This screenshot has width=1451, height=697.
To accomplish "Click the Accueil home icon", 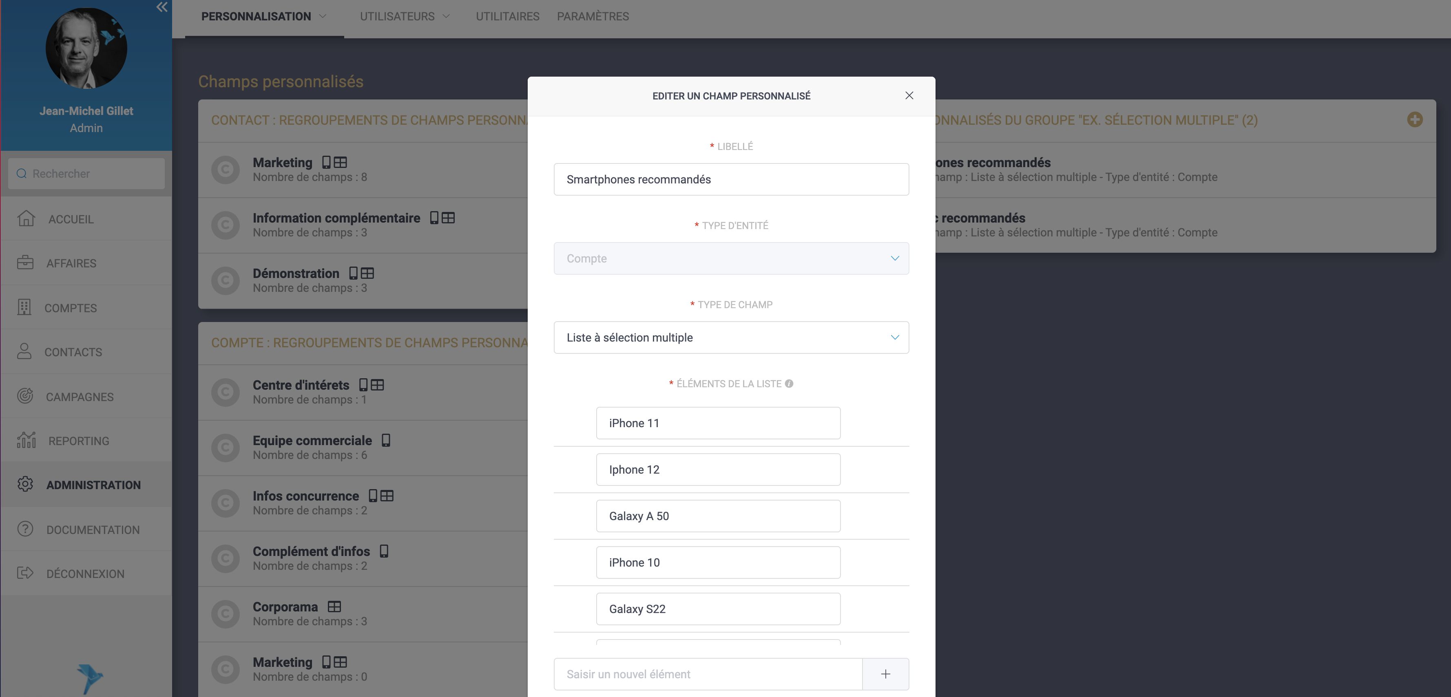I will [26, 218].
